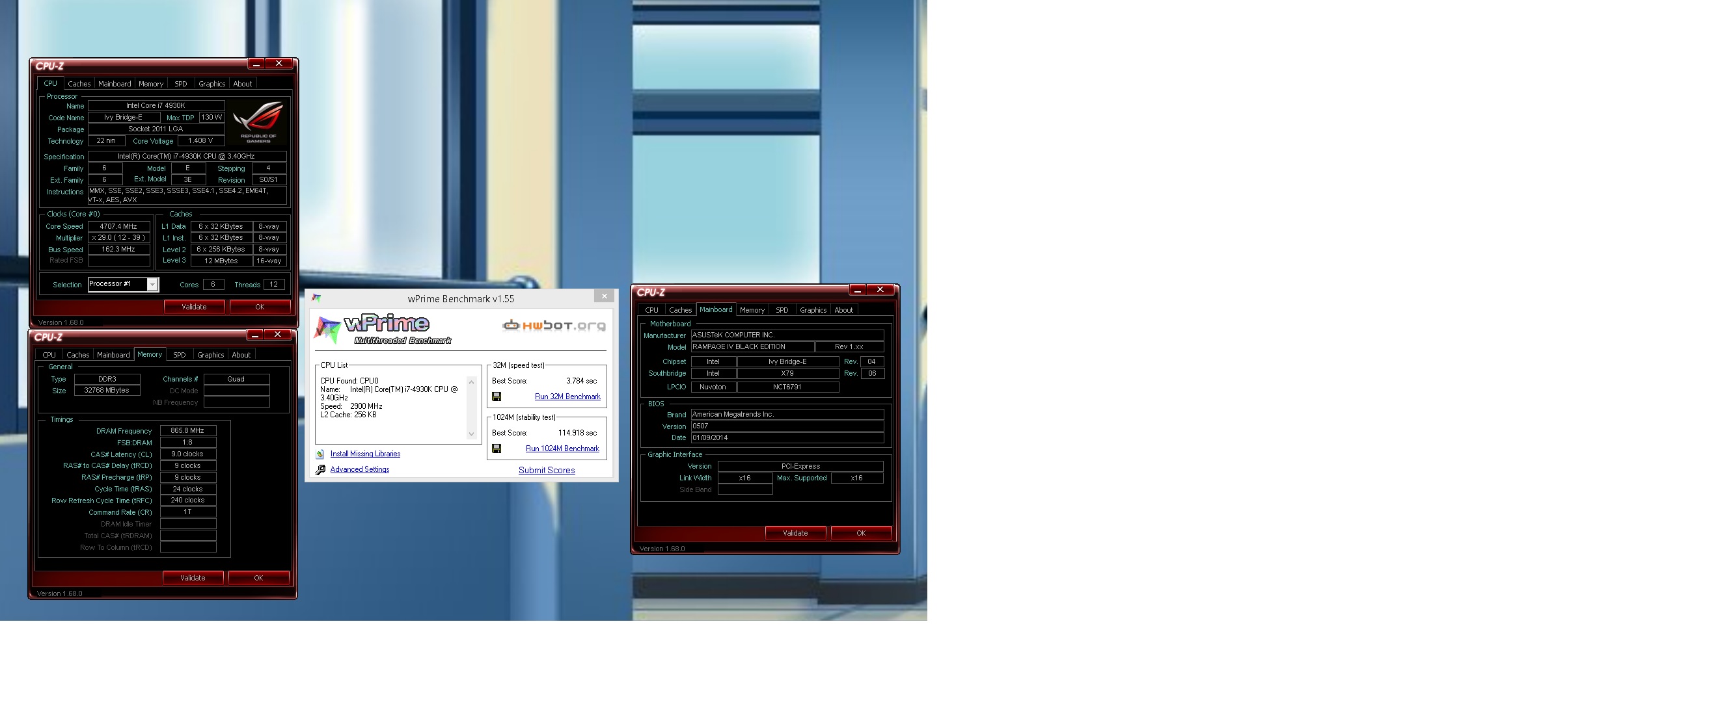Open About tab in top CPU-Z window

[243, 84]
